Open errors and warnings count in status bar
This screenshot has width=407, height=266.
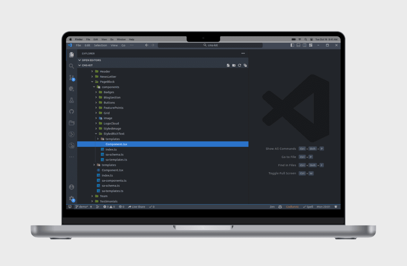109,207
